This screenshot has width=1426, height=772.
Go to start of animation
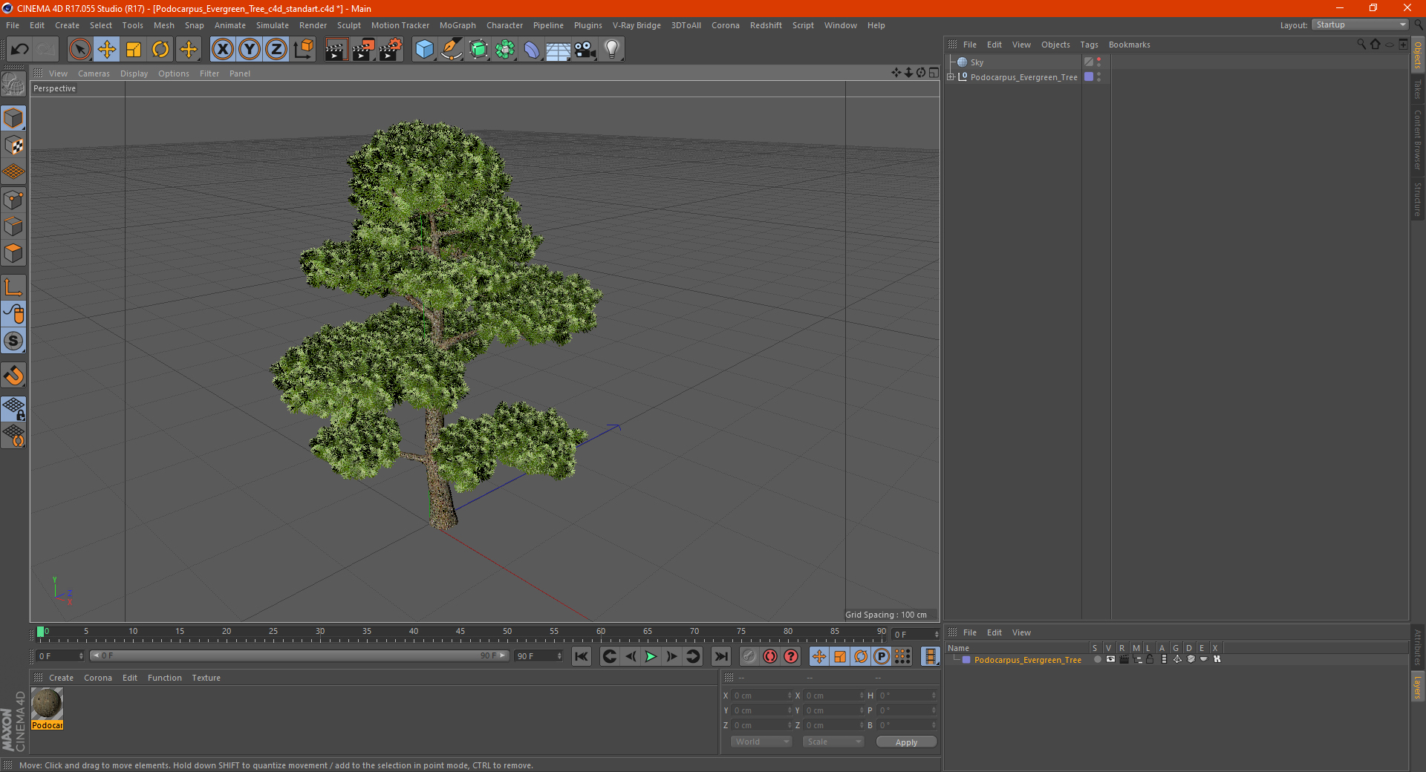(x=582, y=656)
